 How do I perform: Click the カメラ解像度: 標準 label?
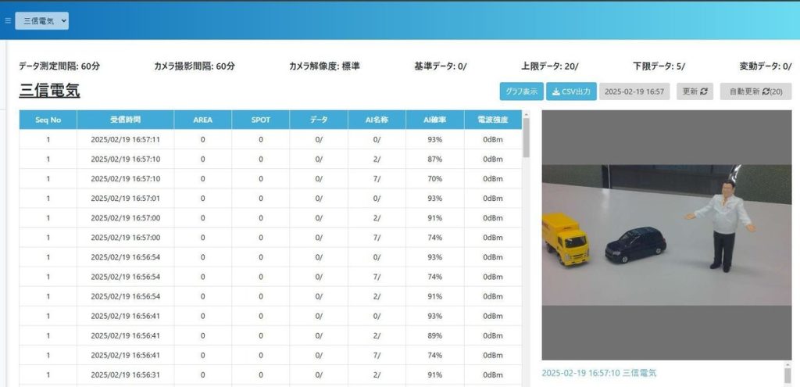point(324,66)
